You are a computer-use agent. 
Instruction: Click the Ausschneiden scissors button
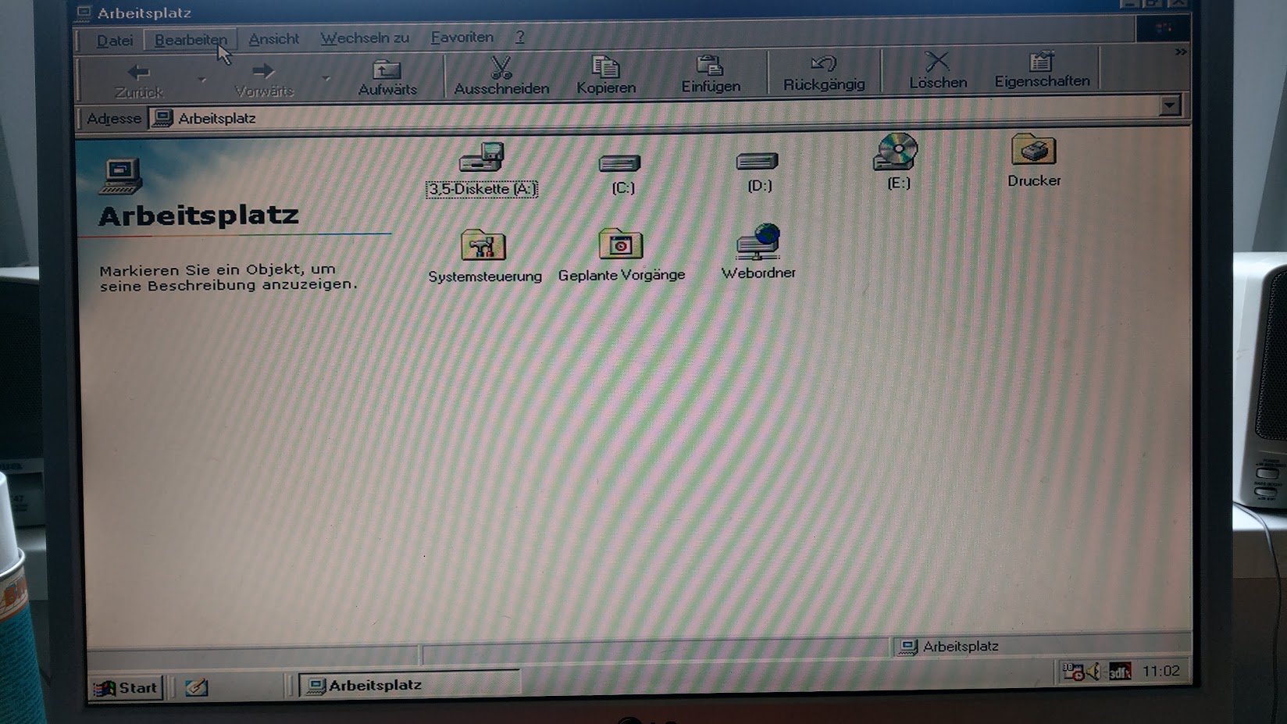tap(501, 77)
